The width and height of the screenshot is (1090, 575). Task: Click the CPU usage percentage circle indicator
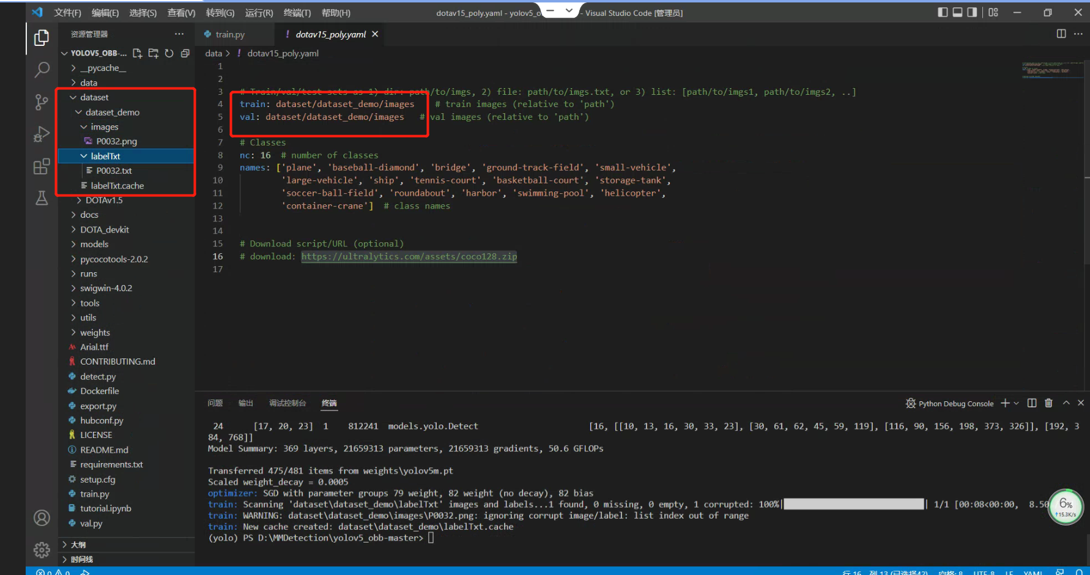[1066, 506]
